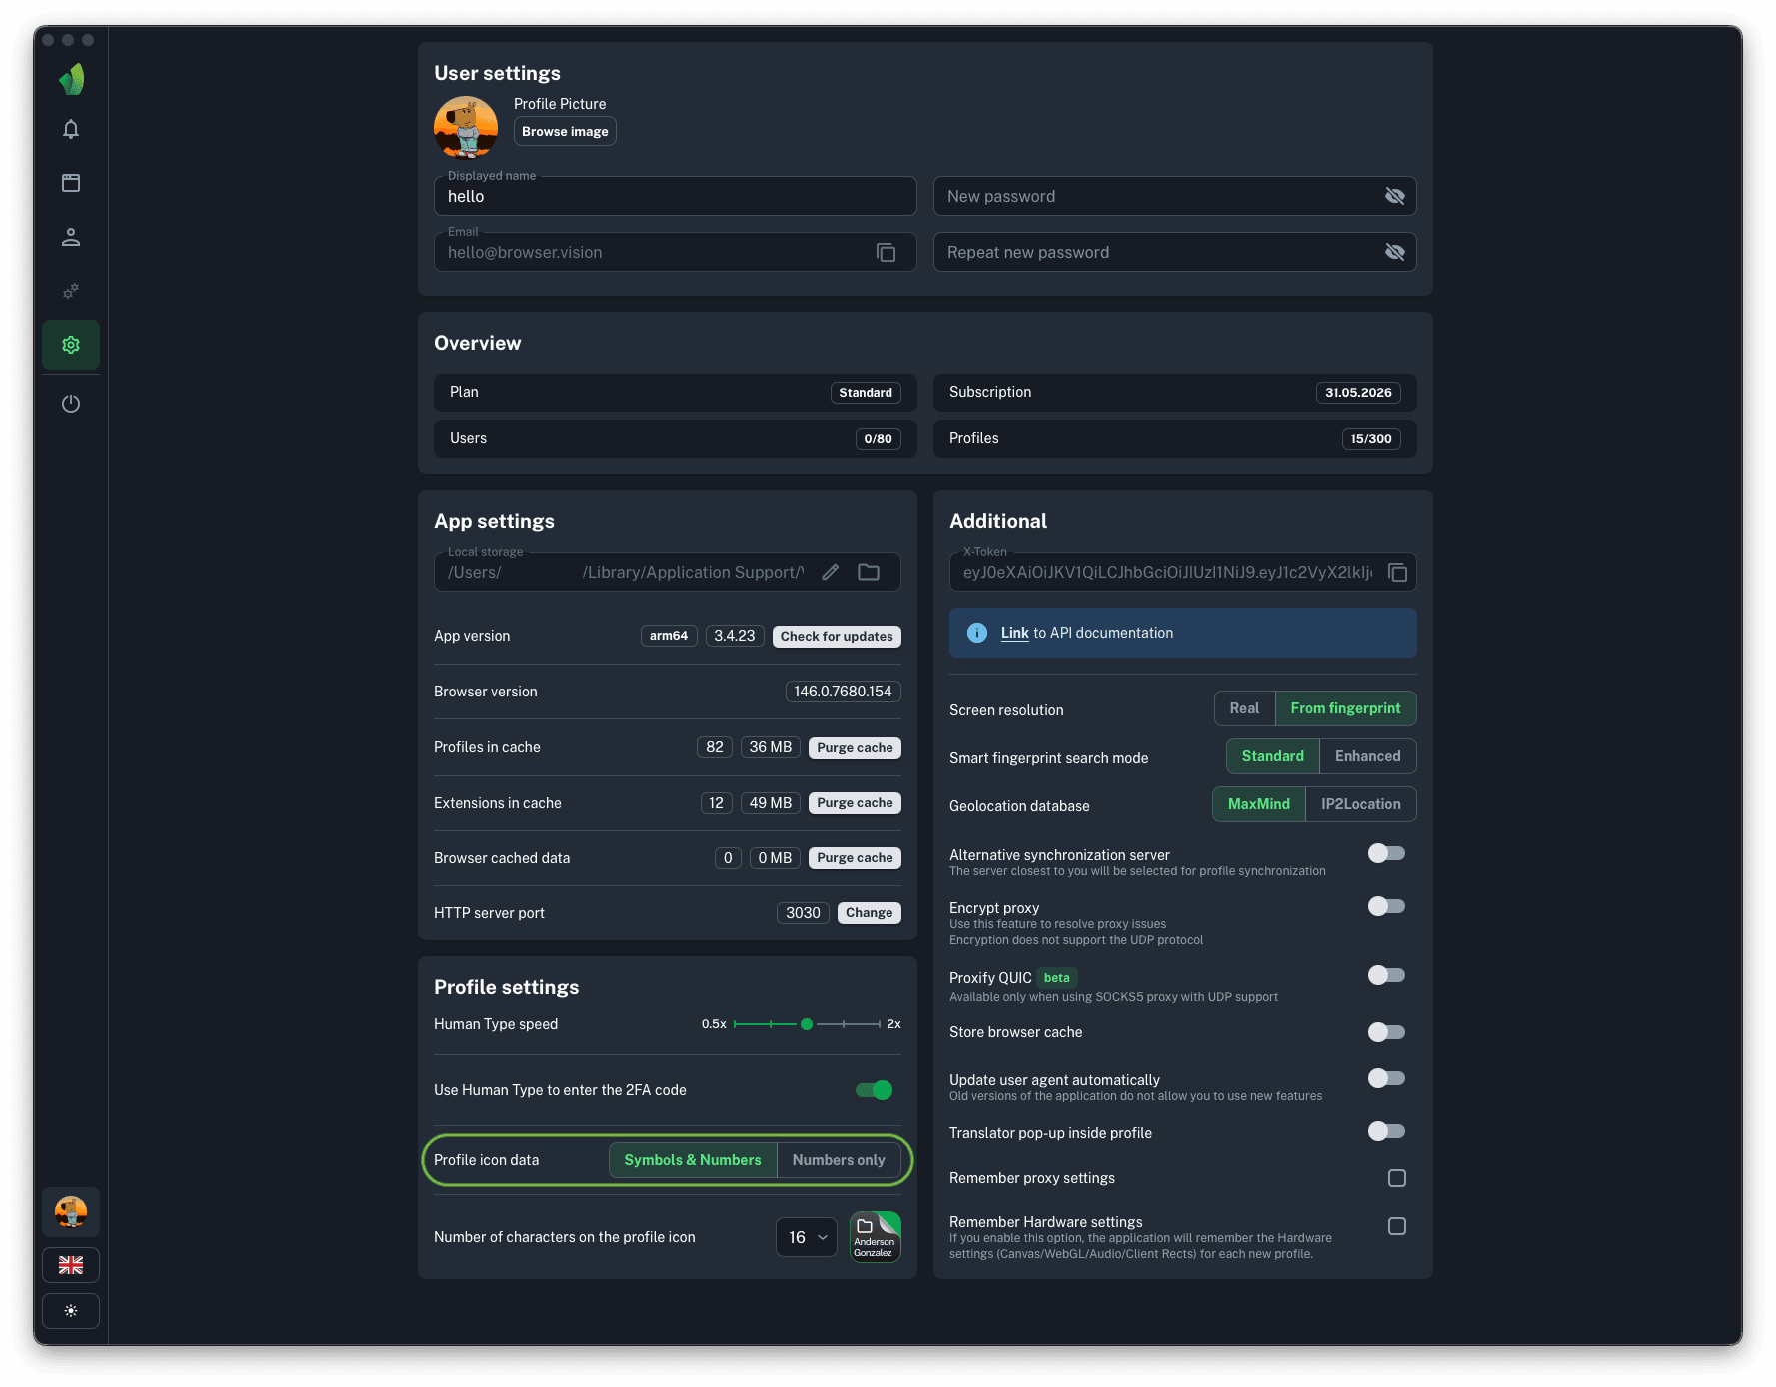Click Check for updates button

836,637
